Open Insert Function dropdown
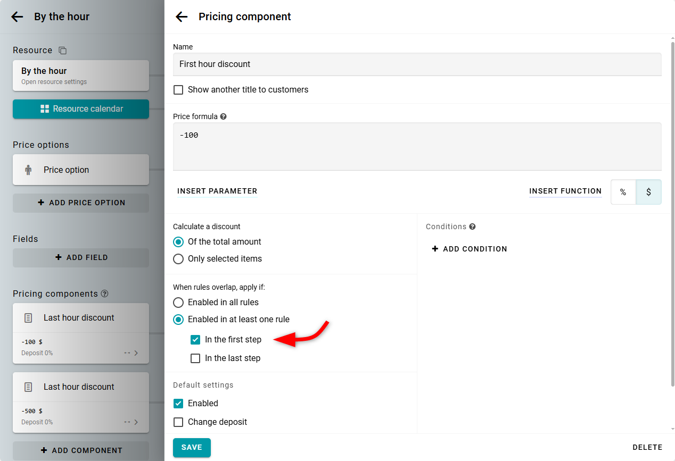 coord(565,191)
